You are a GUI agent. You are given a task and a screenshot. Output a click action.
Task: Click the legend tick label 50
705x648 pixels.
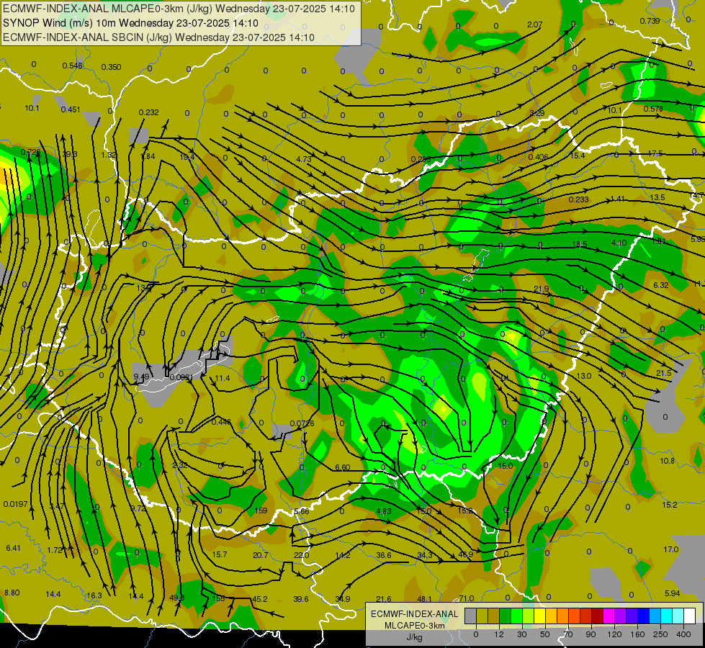(x=545, y=634)
